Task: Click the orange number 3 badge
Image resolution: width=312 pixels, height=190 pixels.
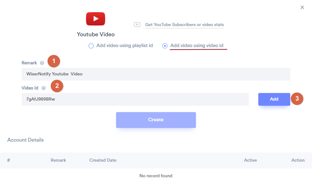Action: 297,99
